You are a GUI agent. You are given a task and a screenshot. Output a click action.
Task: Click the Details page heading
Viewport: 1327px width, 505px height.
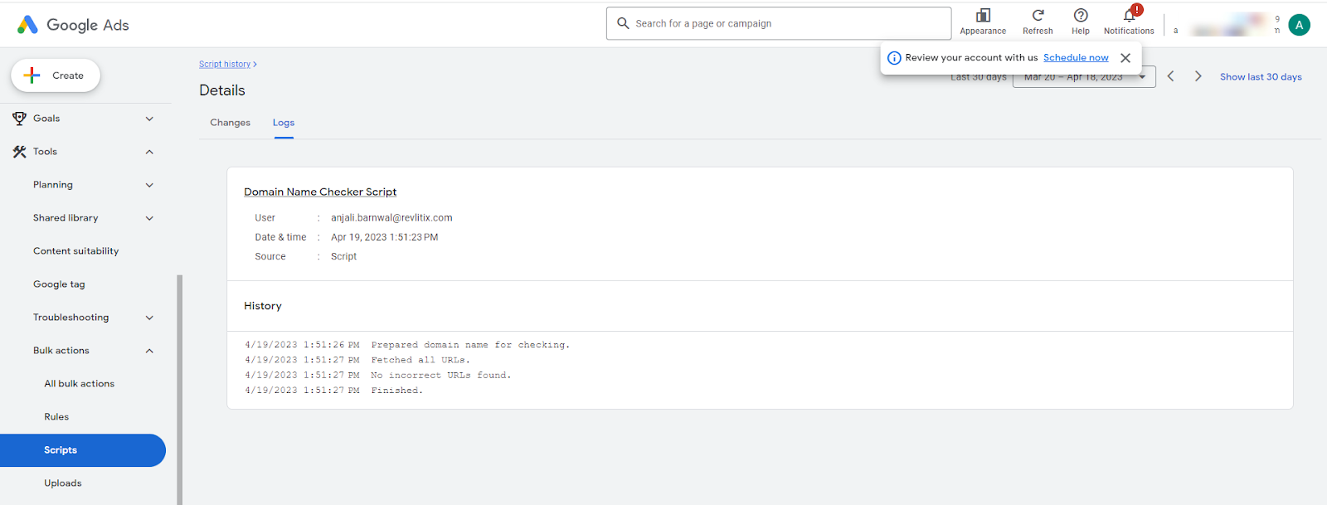coord(222,90)
